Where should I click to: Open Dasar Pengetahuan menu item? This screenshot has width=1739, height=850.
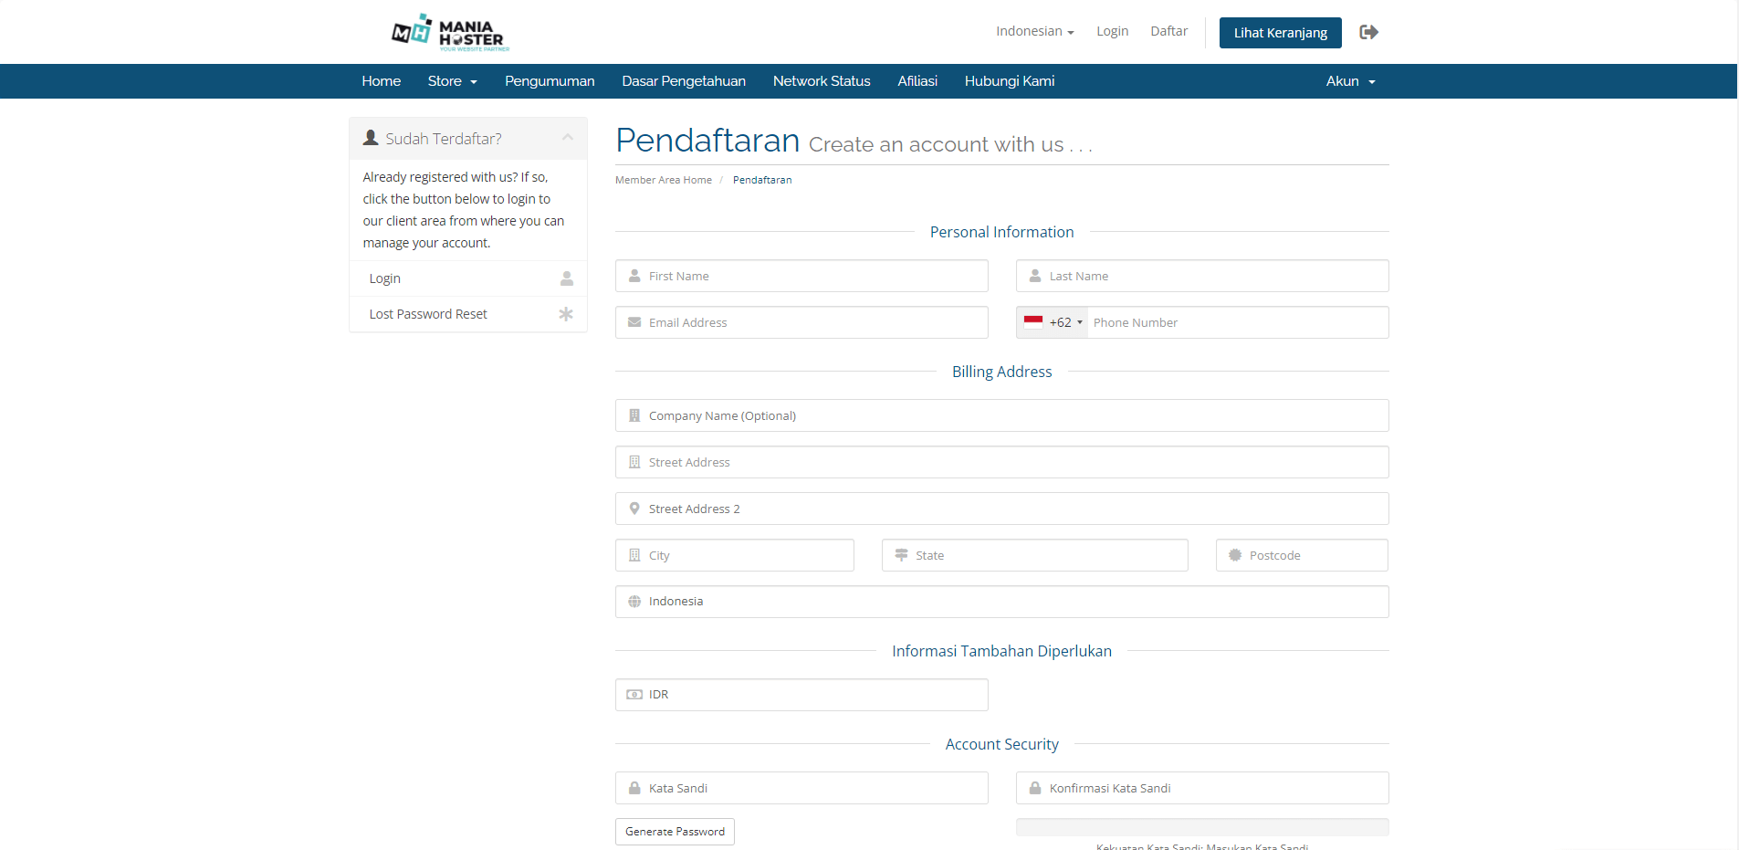pyautogui.click(x=683, y=81)
